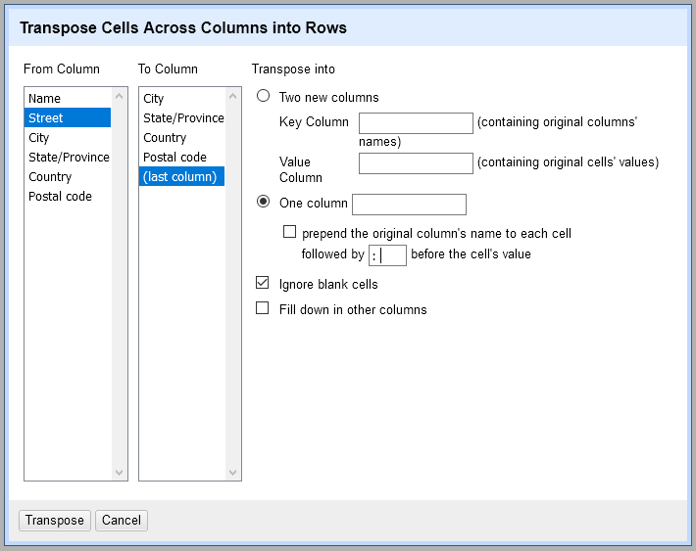Choose Postal code in From Column list
This screenshot has width=696, height=551.
pos(61,197)
